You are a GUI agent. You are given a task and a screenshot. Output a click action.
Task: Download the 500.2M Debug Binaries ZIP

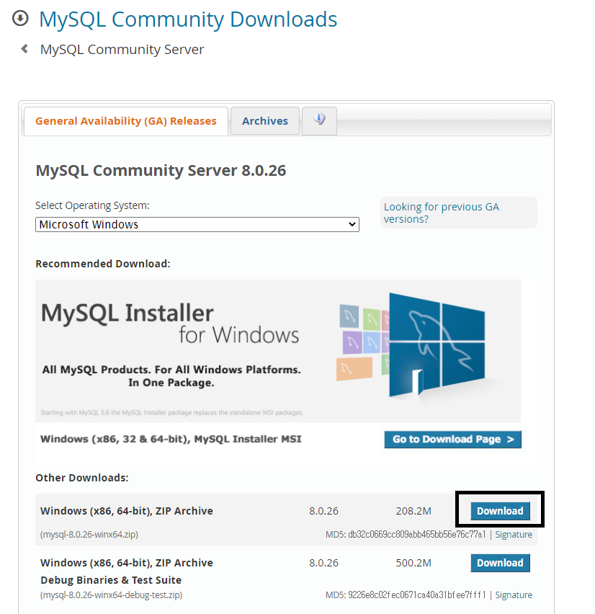click(500, 563)
